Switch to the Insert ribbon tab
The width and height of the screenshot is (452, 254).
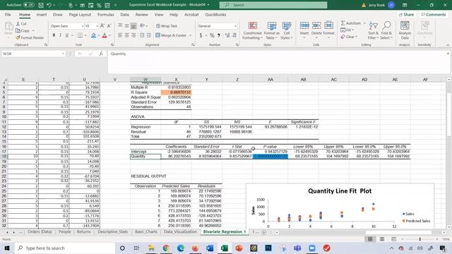42,14
